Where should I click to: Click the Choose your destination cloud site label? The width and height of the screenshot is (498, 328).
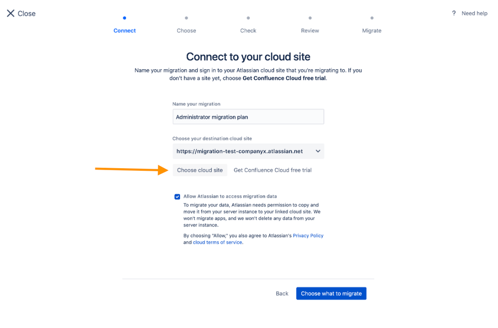pyautogui.click(x=212, y=138)
